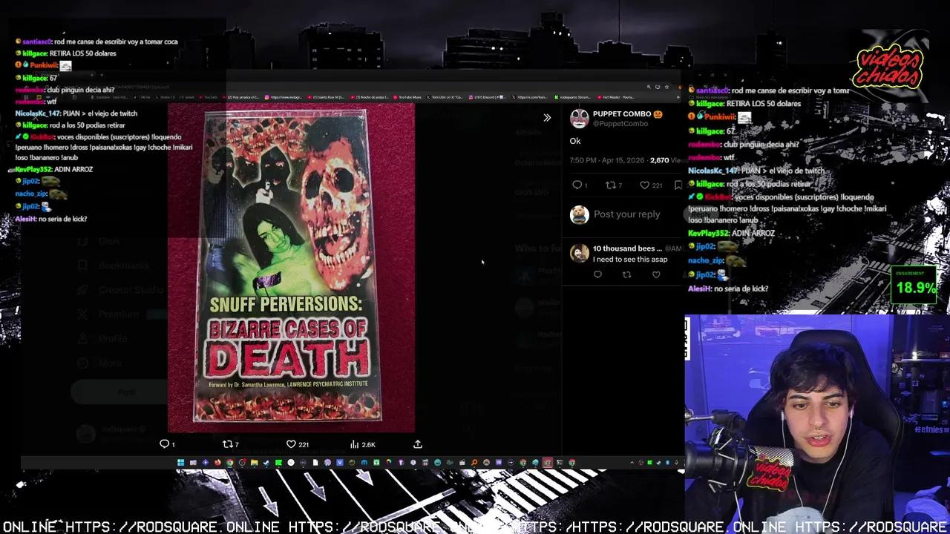Image resolution: width=950 pixels, height=534 pixels.
Task: Expand the hidden taskbar icons chevron
Action: tap(632, 462)
